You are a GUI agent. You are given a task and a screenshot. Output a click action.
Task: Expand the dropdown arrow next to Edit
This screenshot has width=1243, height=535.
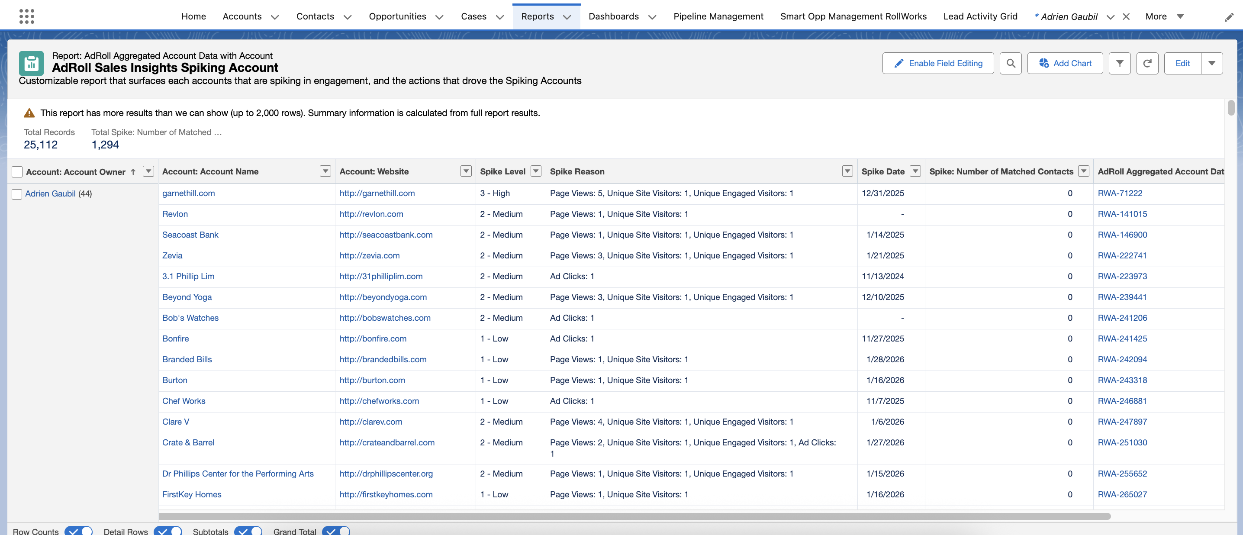tap(1212, 63)
